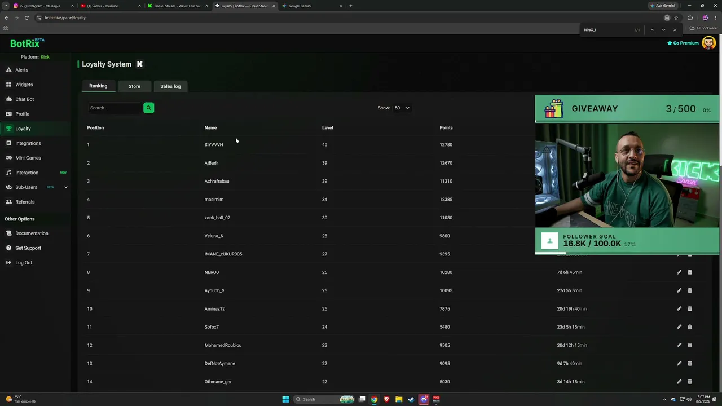This screenshot has width=722, height=406.
Task: Click the Log Out door icon
Action: click(8, 263)
